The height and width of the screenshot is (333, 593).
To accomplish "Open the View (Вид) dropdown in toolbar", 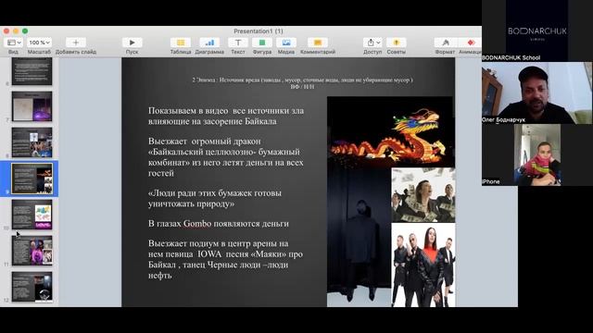I will [x=14, y=43].
